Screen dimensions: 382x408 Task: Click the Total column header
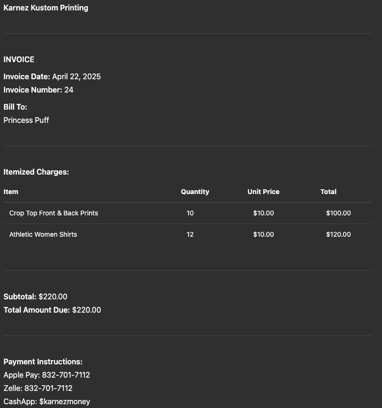click(328, 192)
